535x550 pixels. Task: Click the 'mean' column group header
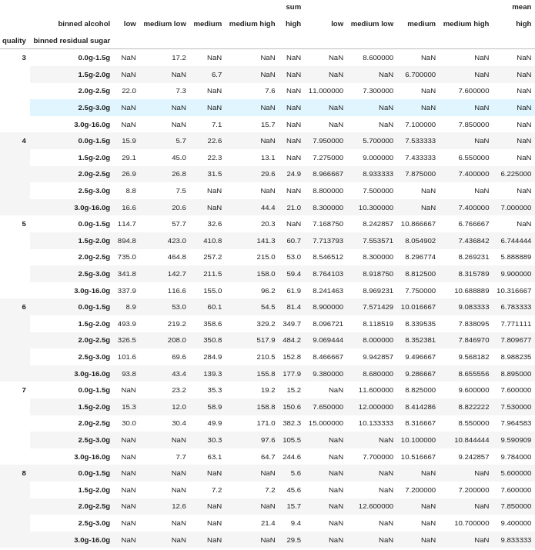pos(521,7)
